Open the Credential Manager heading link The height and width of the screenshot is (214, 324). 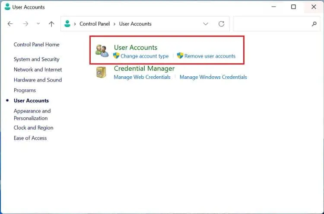pyautogui.click(x=144, y=68)
